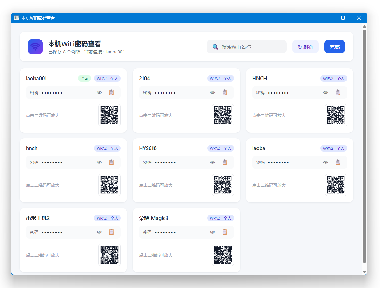The height and width of the screenshot is (288, 380).
Task: Click the WPA2 - 个人 tag on 小米手机2
Action: click(107, 218)
